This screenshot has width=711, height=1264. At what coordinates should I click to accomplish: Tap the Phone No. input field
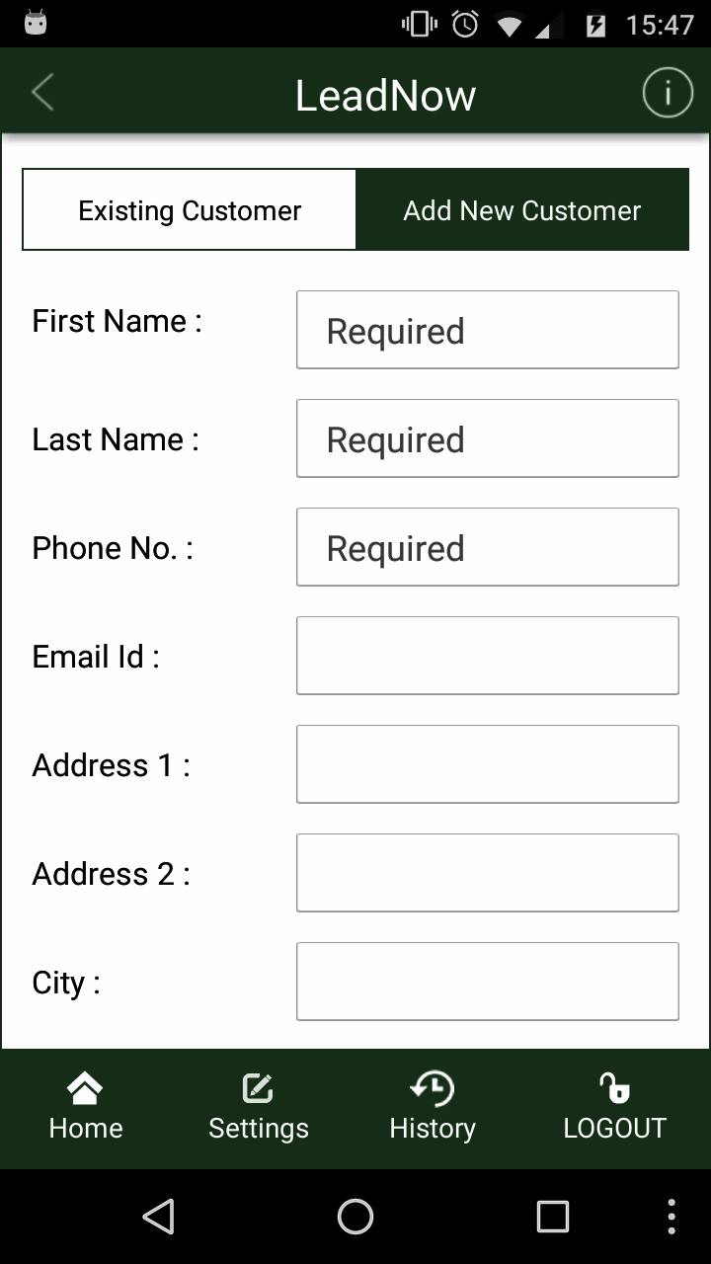pyautogui.click(x=488, y=547)
